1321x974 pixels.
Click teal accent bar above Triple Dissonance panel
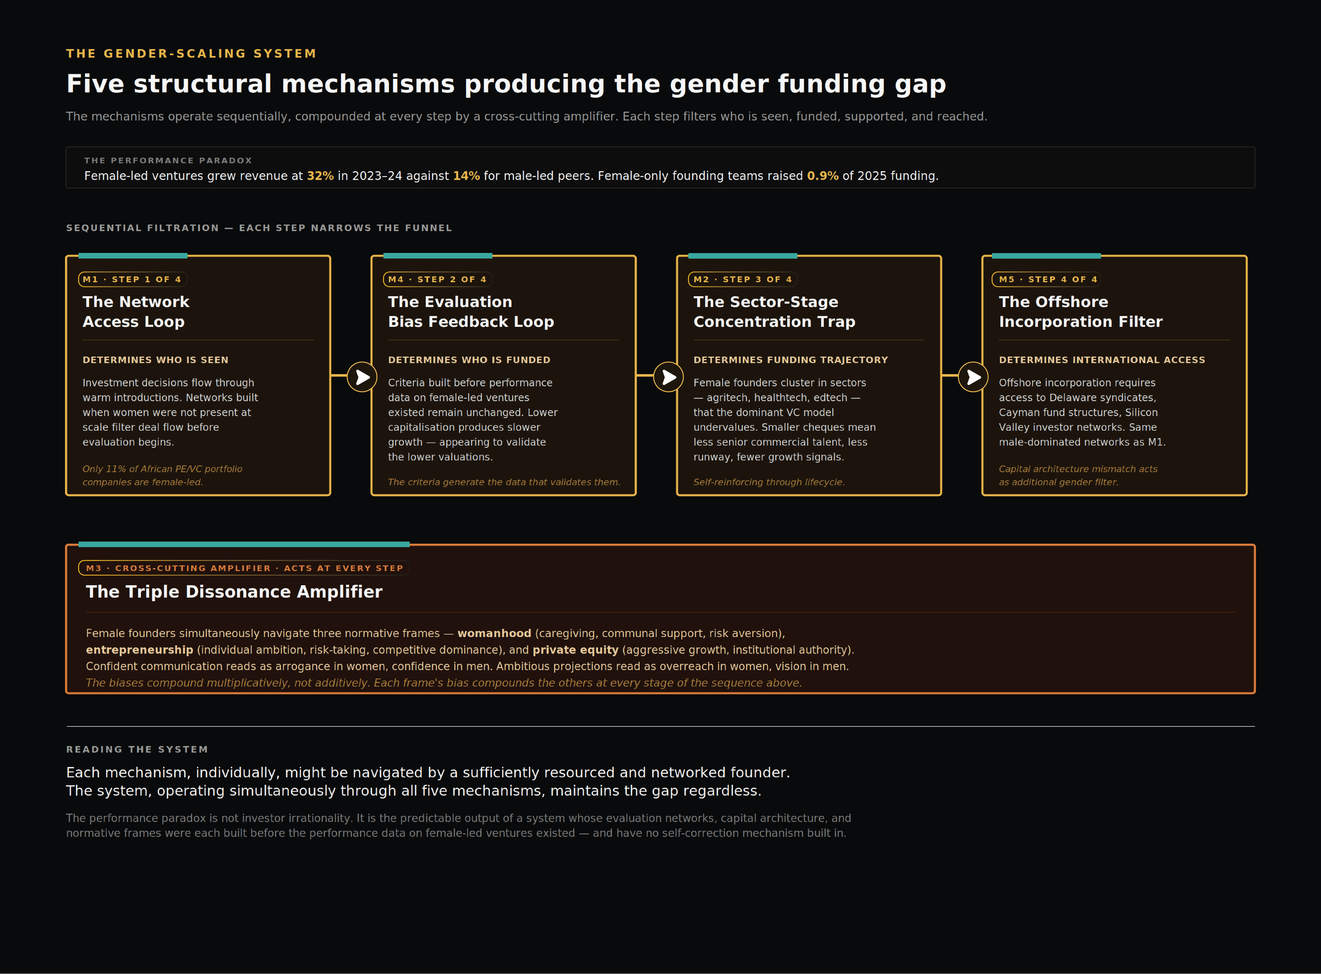pos(244,544)
